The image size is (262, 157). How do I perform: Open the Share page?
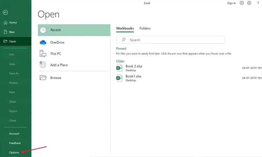click(13, 101)
